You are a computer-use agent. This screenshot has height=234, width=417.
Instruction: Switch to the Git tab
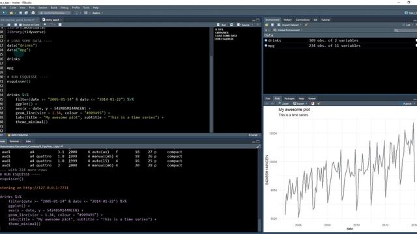[x=315, y=19]
